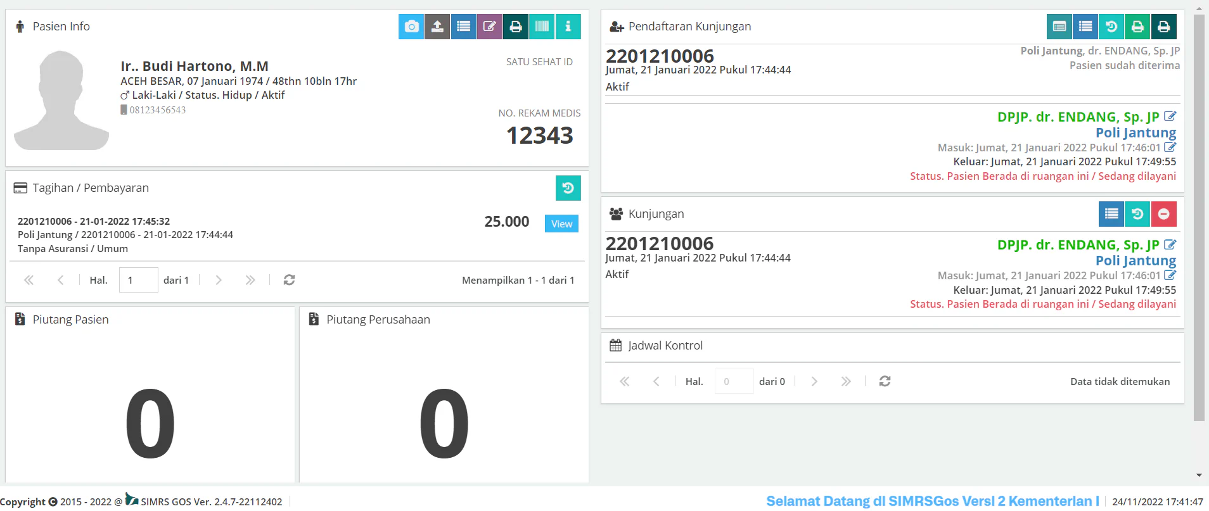Click the dark print icon in Pasien Info
Screen dimensions: 1209x511
516,27
